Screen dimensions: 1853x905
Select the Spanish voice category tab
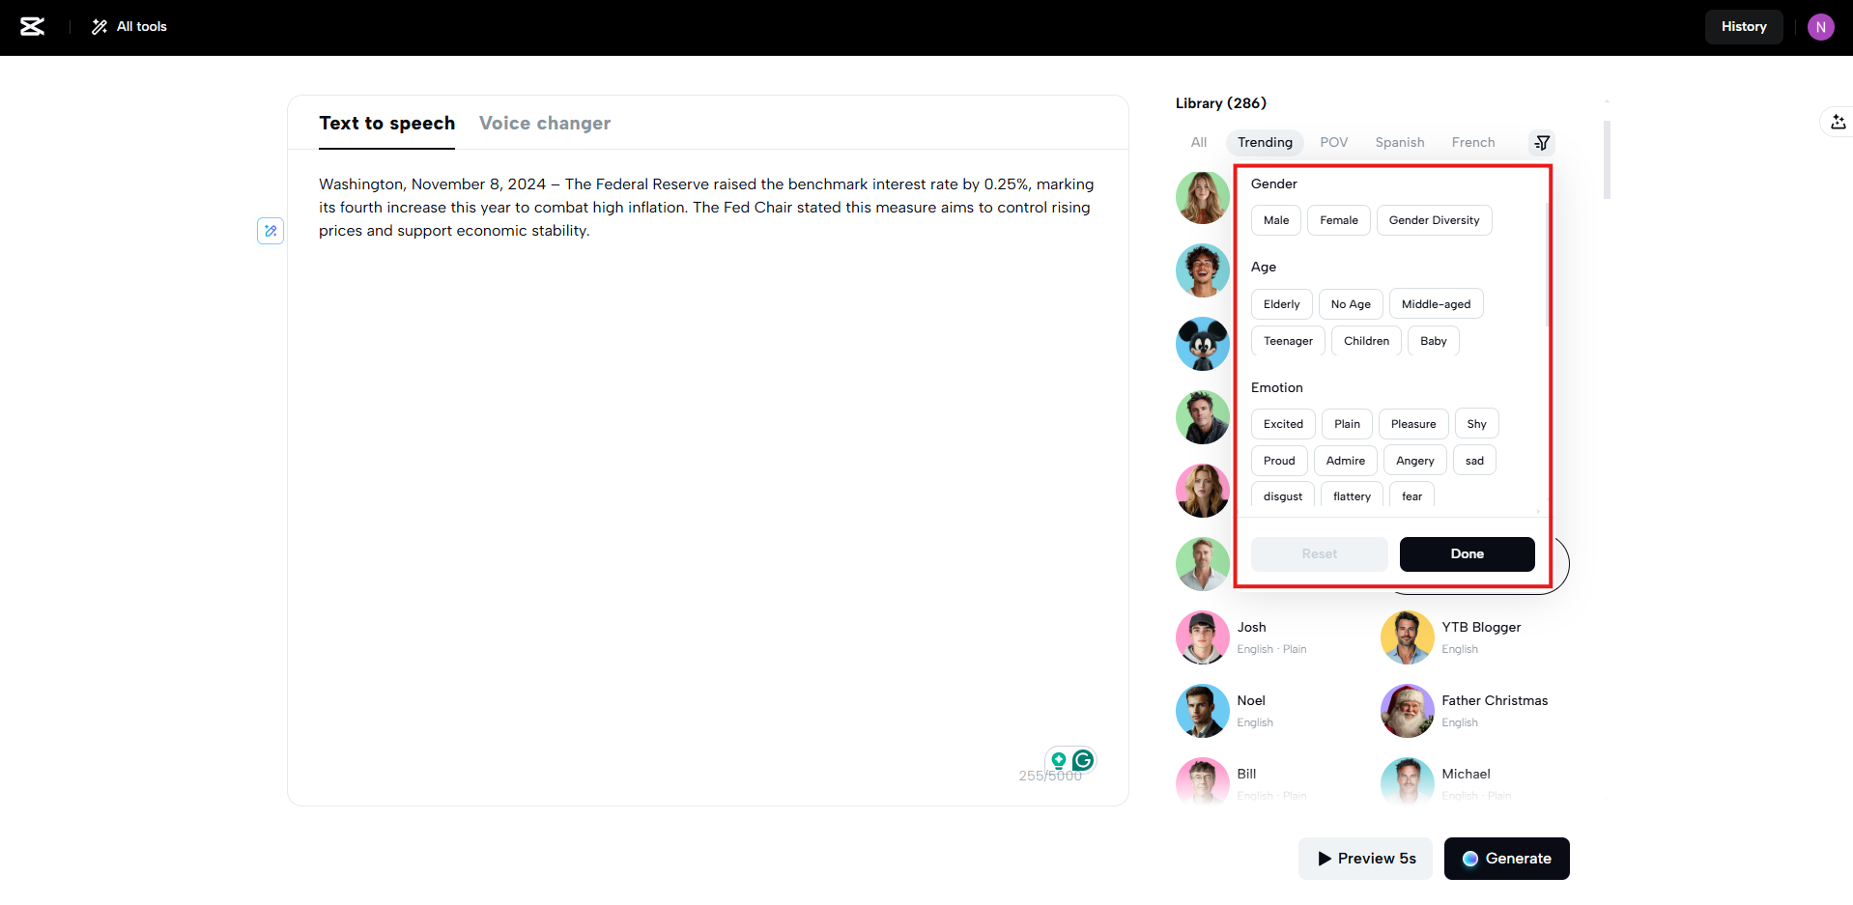click(x=1399, y=143)
